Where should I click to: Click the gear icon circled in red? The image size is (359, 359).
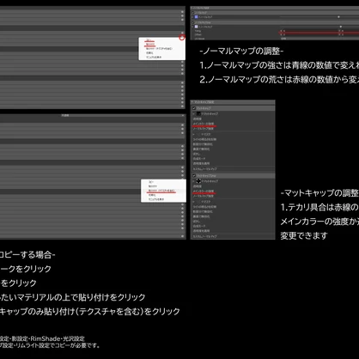click(182, 37)
